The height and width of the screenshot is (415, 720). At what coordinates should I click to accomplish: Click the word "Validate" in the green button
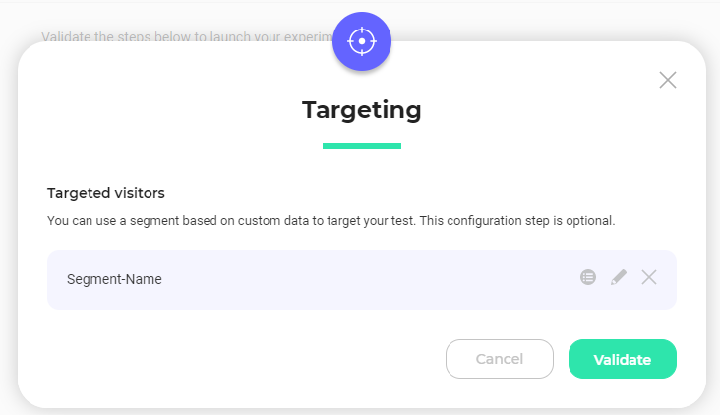coord(623,360)
